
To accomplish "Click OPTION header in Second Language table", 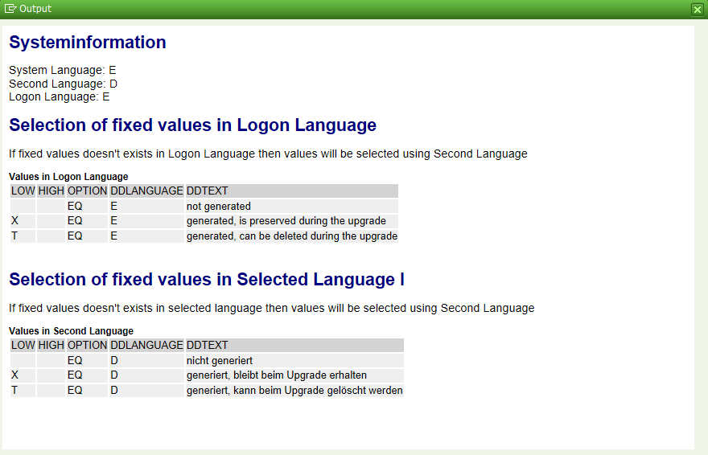I will pyautogui.click(x=87, y=345).
